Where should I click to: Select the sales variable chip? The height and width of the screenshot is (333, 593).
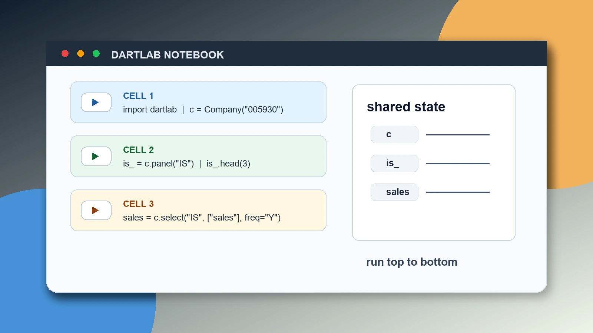[394, 192]
